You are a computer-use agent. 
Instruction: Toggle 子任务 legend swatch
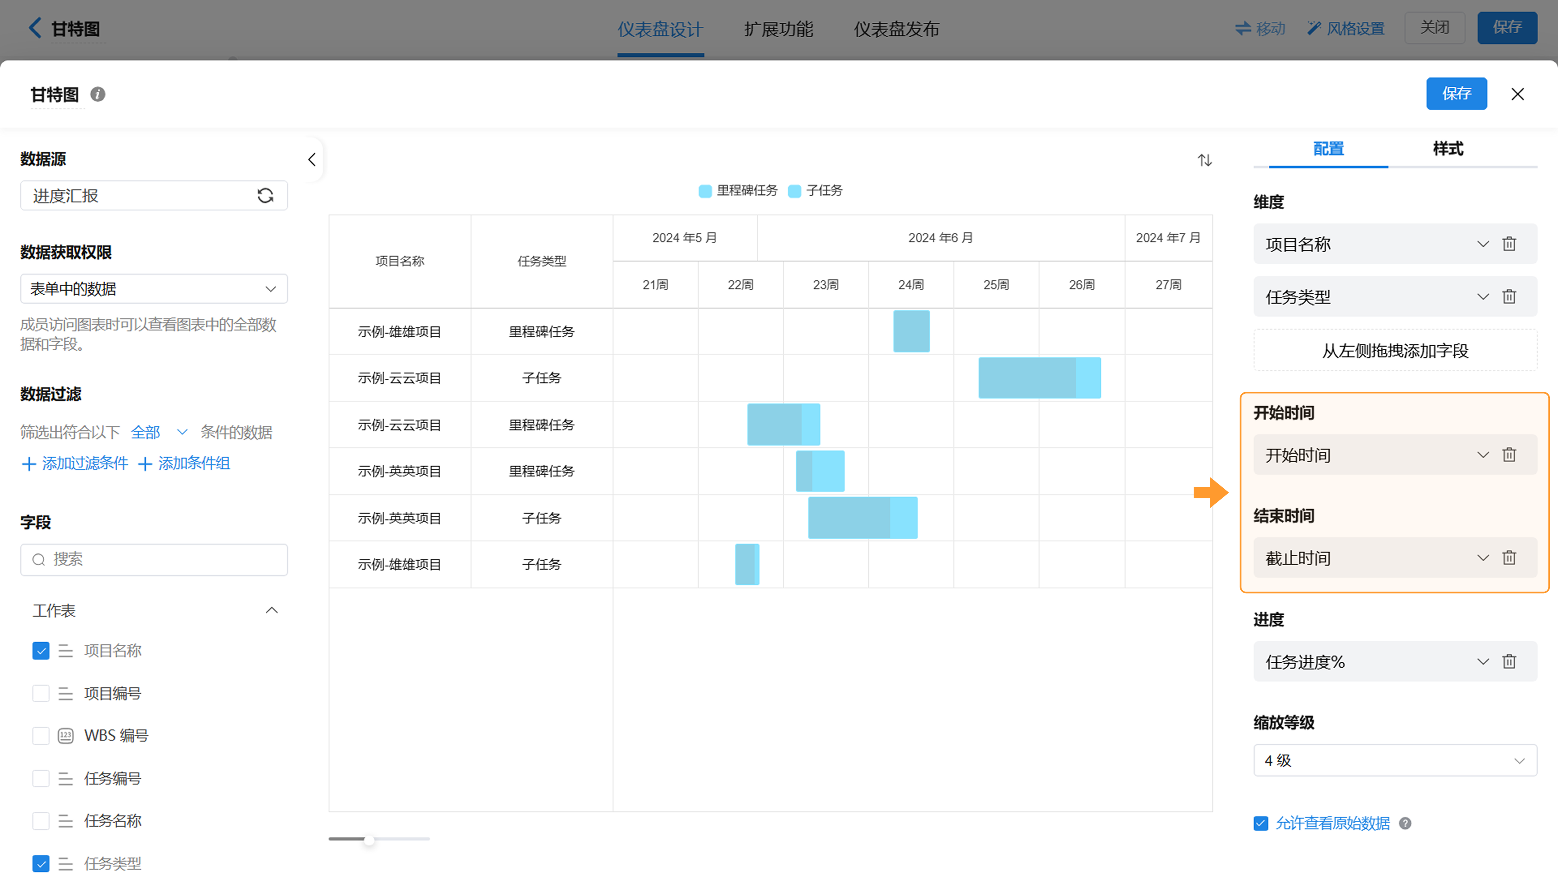pos(795,191)
